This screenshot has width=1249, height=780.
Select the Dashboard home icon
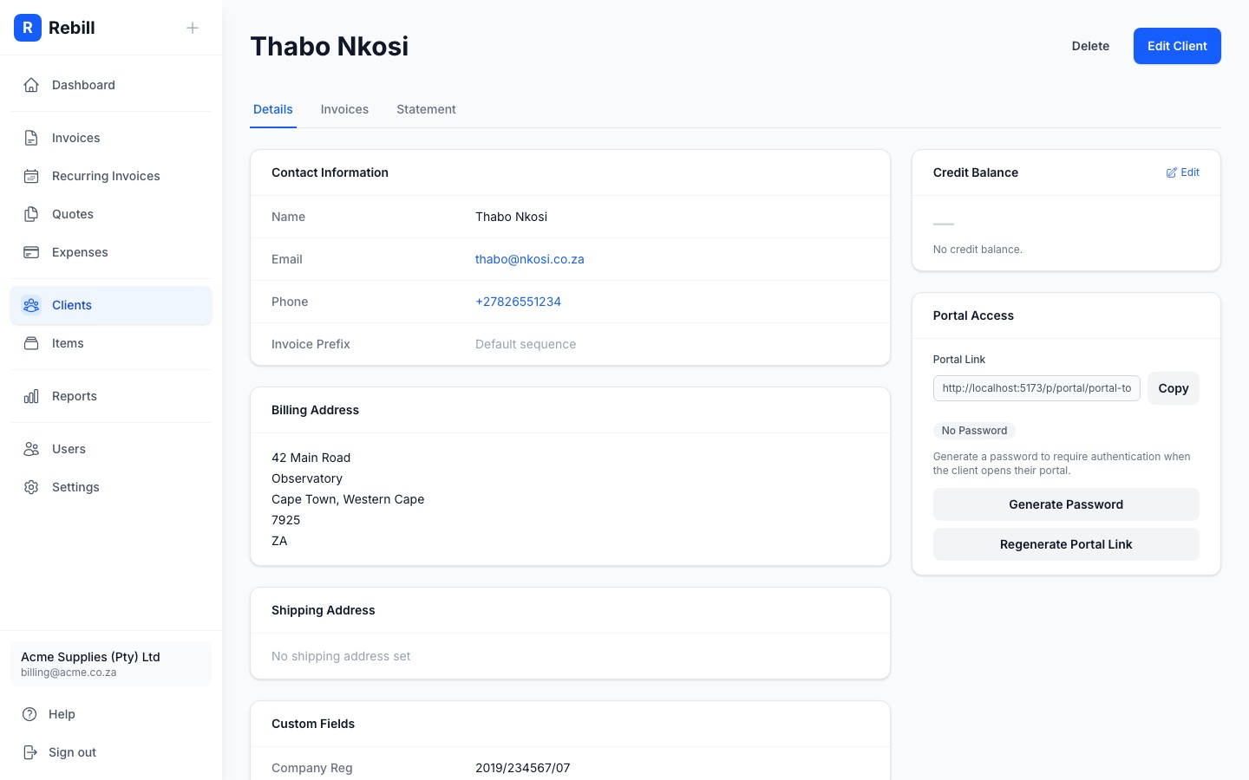click(31, 85)
